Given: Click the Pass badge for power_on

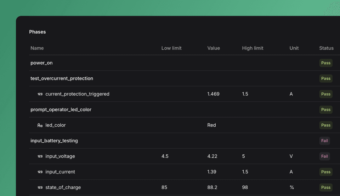Looking at the screenshot, I should [x=326, y=63].
